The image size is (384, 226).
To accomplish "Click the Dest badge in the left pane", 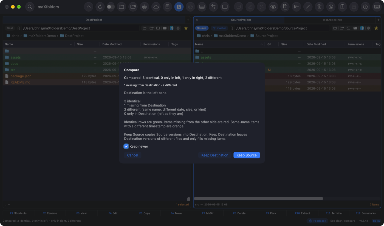I will (10, 28).
